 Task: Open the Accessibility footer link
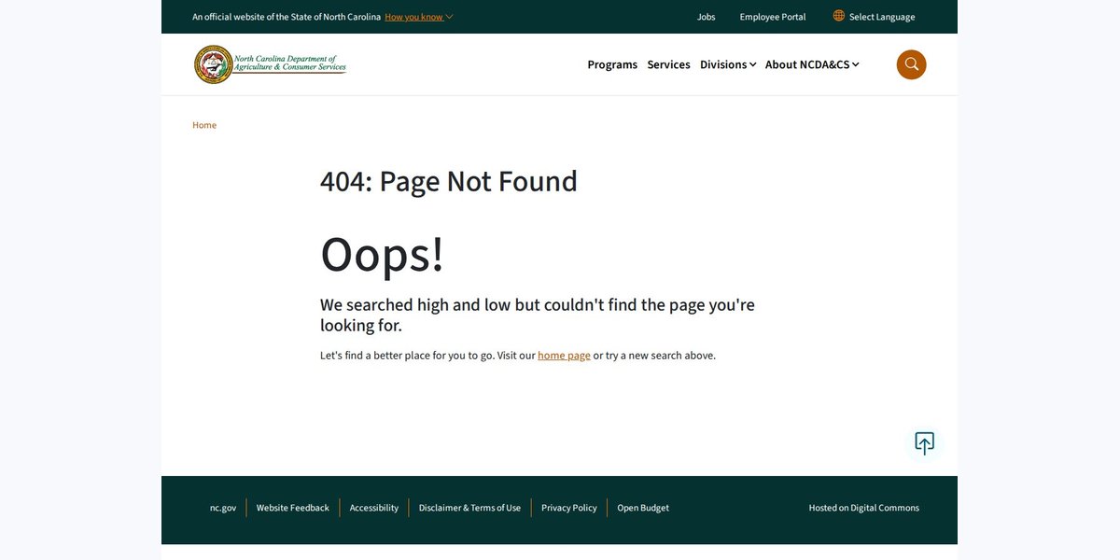[x=374, y=508]
